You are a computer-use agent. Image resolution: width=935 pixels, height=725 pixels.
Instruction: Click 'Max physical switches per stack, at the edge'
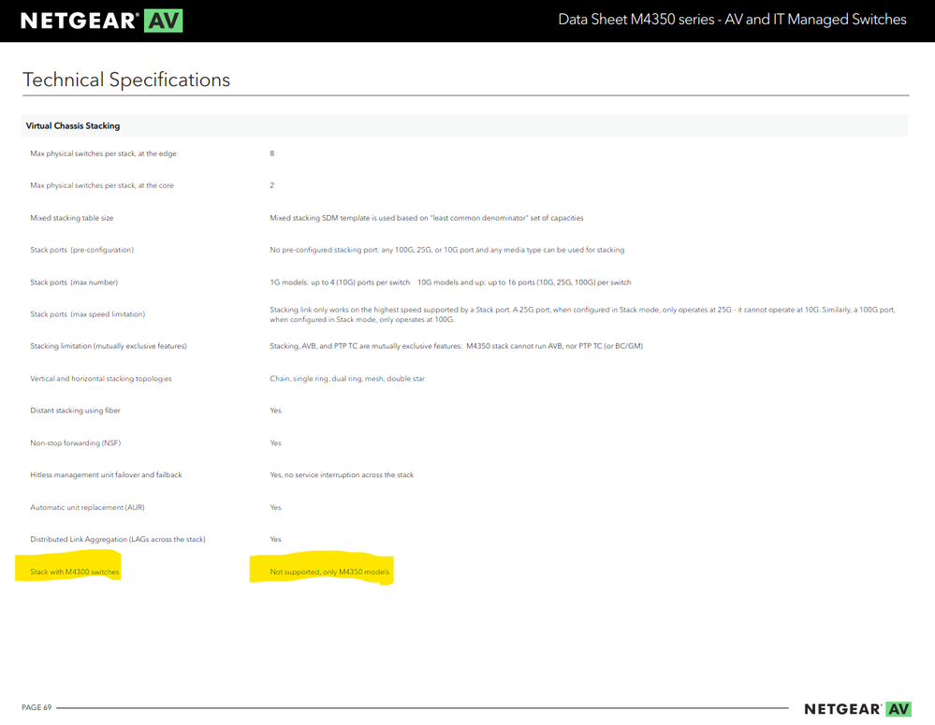pos(103,153)
